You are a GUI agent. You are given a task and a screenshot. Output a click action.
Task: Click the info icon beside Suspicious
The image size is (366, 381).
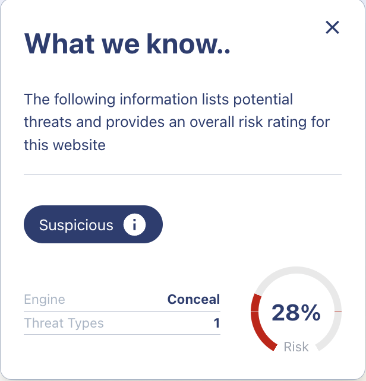134,224
